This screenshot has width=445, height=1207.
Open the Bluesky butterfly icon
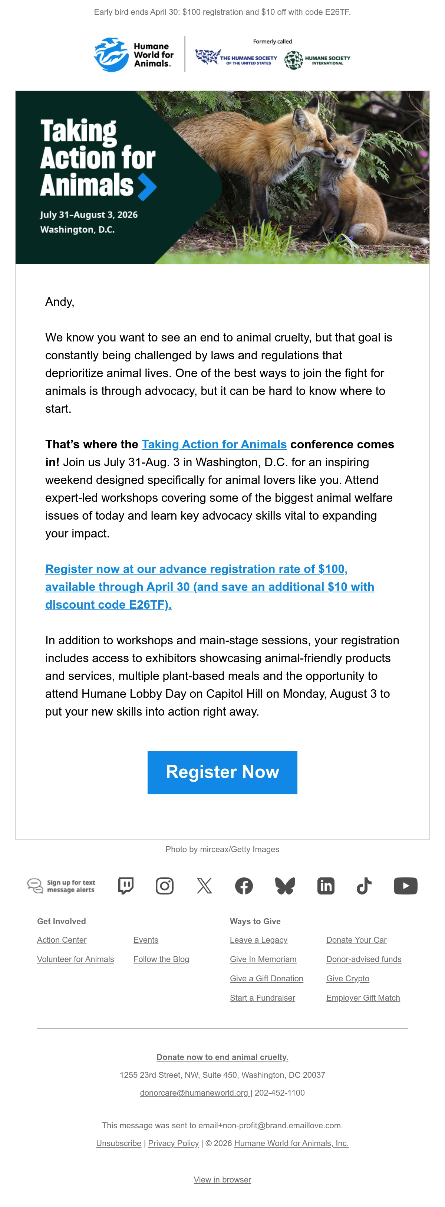[x=285, y=886]
